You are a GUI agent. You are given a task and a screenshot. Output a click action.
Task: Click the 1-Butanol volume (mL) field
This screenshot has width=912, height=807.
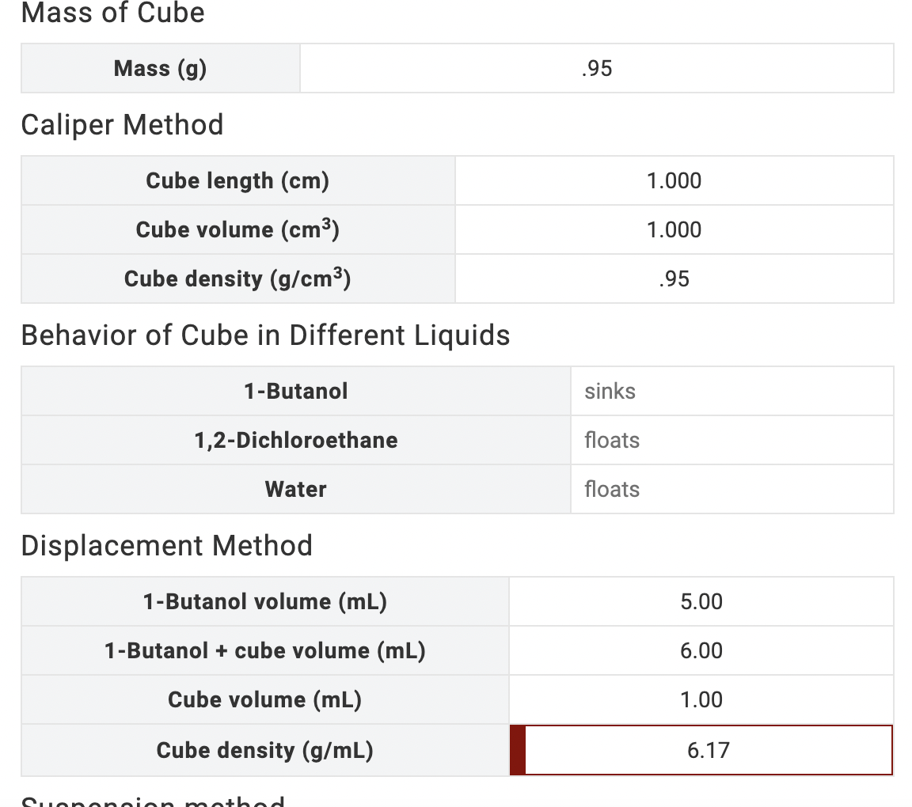coord(701,601)
